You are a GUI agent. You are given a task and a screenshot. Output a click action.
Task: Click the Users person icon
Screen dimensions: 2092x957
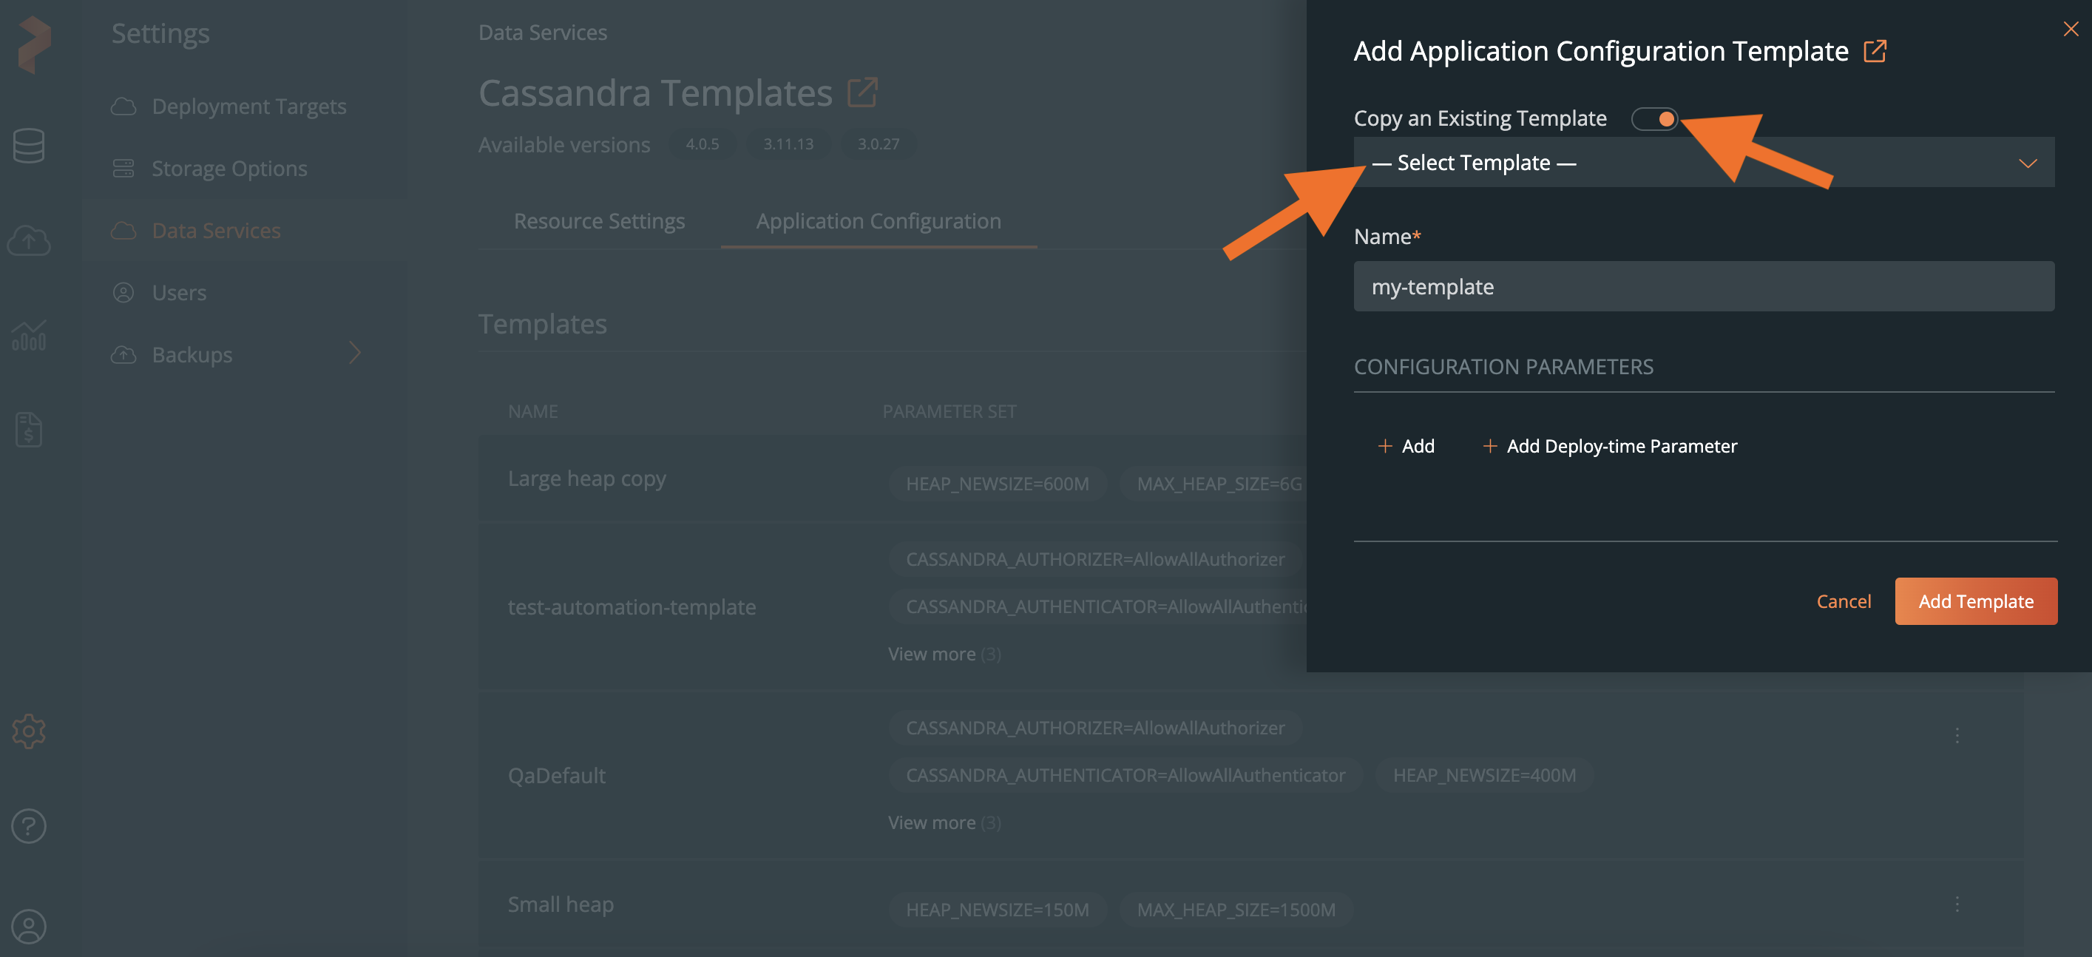pos(123,292)
